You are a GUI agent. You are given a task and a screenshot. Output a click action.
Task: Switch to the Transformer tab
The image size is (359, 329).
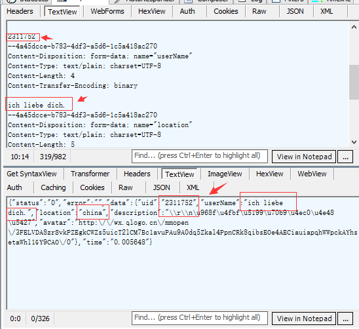pyautogui.click(x=90, y=174)
